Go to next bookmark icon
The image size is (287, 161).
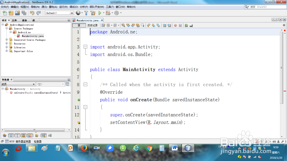pyautogui.click(x=153, y=25)
